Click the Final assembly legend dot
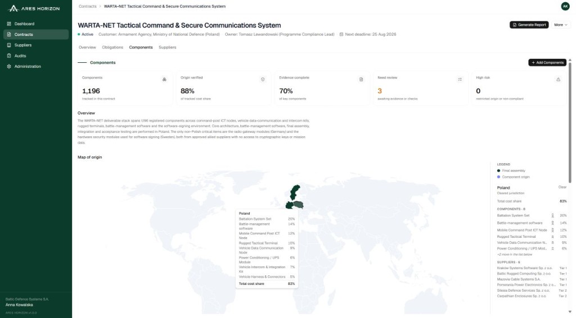The height and width of the screenshot is (318, 576). click(x=498, y=170)
